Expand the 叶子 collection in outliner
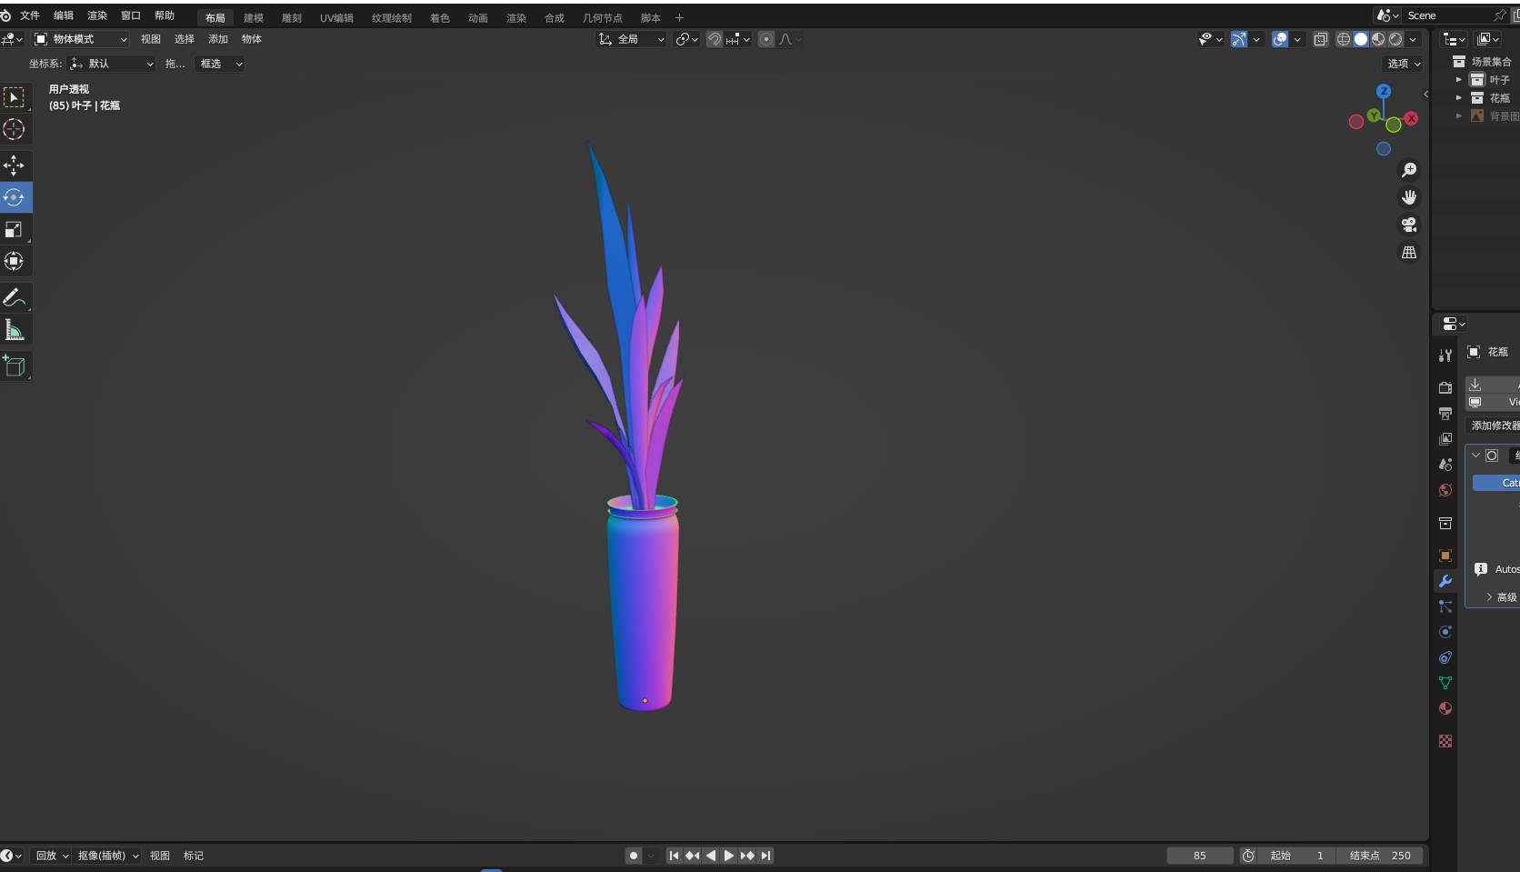The width and height of the screenshot is (1520, 872). (1459, 80)
